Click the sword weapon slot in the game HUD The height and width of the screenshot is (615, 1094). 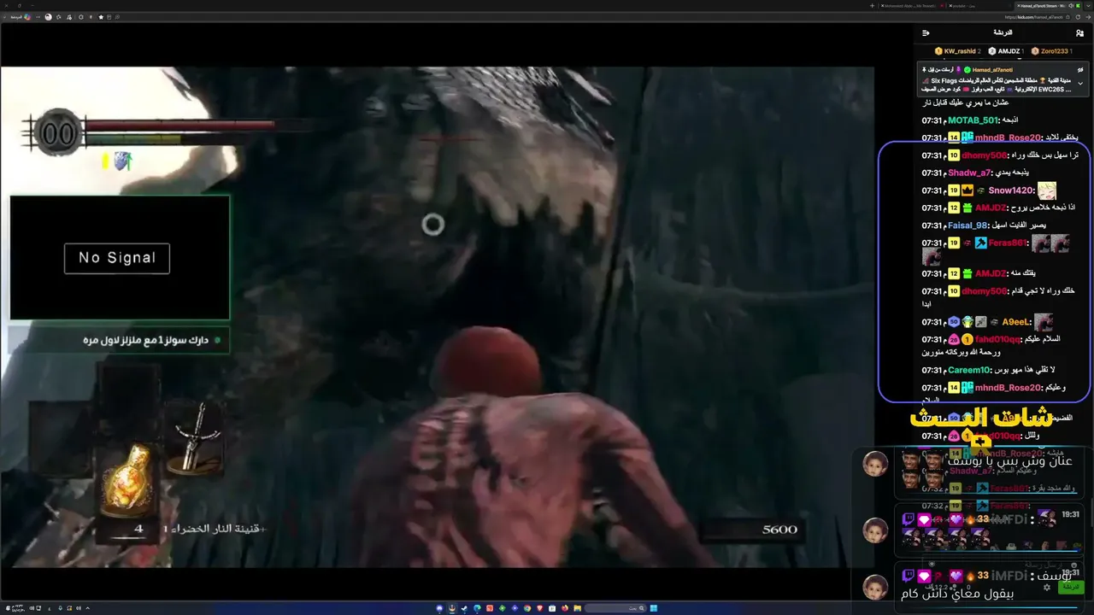(197, 437)
